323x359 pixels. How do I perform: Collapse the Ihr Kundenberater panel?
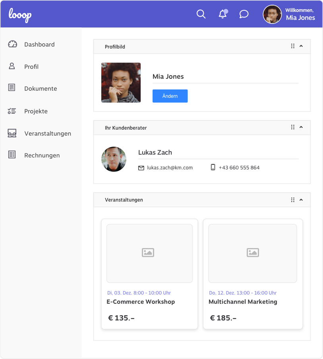(x=301, y=127)
